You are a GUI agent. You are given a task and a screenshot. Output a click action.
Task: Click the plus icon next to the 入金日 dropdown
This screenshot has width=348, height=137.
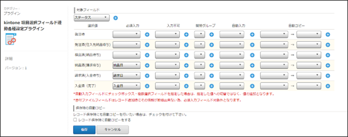[147, 86]
